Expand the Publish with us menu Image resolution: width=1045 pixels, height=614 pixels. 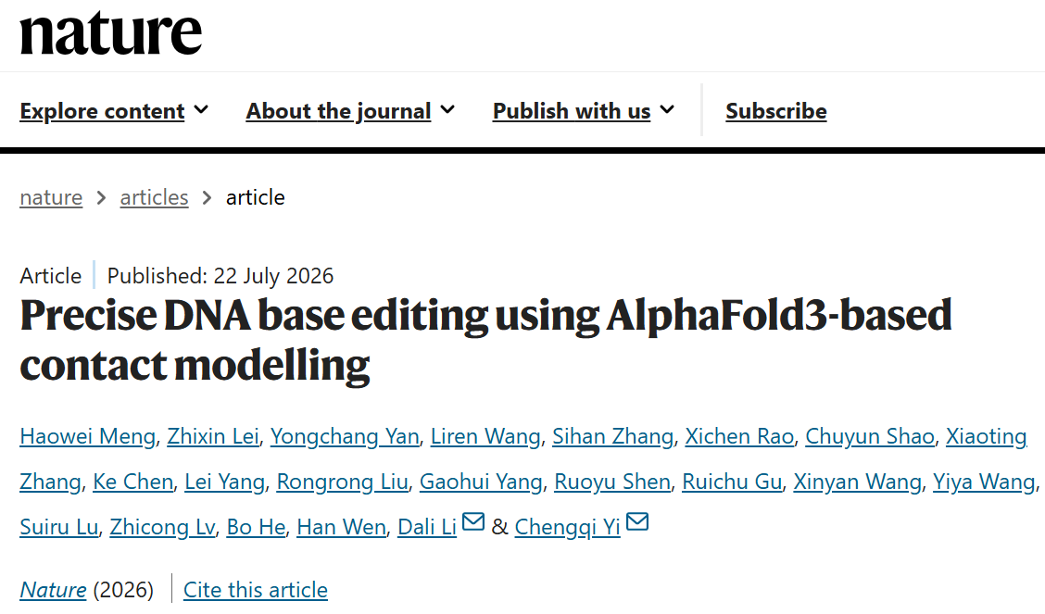point(584,110)
